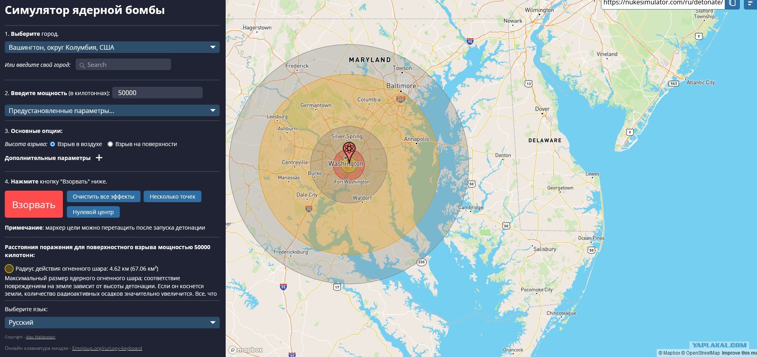This screenshot has width=757, height=357.
Task: Open the Русский language dropdown
Action: pos(112,322)
